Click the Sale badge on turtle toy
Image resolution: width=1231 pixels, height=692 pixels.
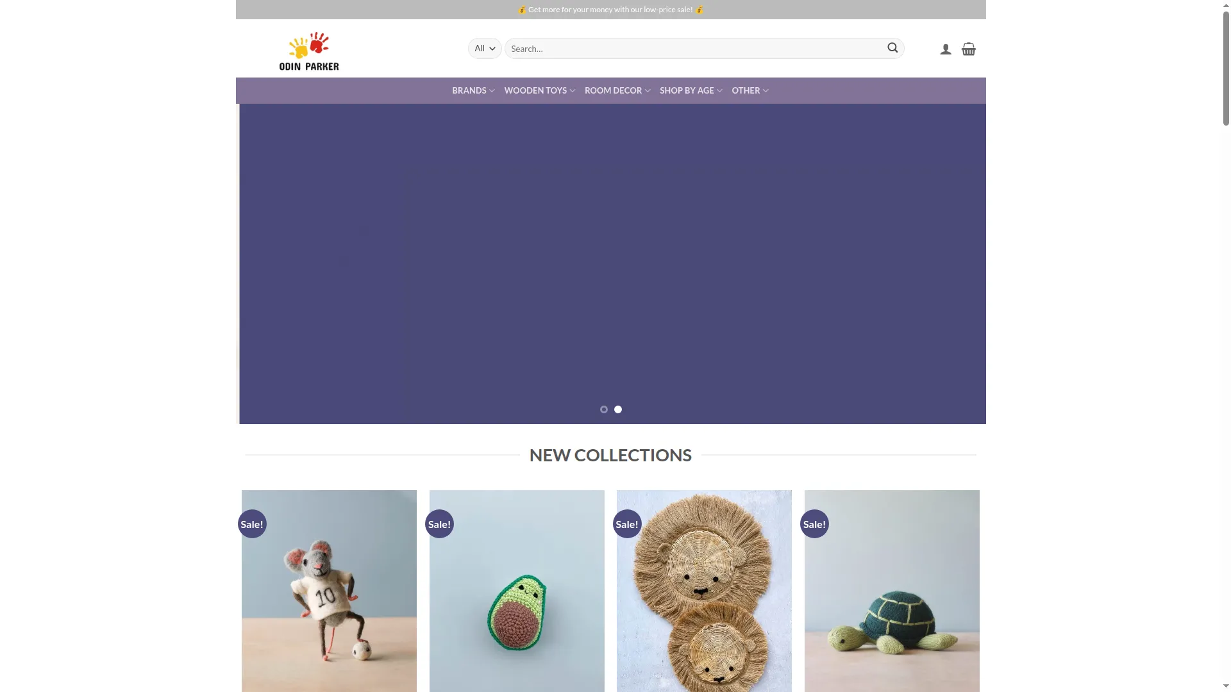[814, 524]
